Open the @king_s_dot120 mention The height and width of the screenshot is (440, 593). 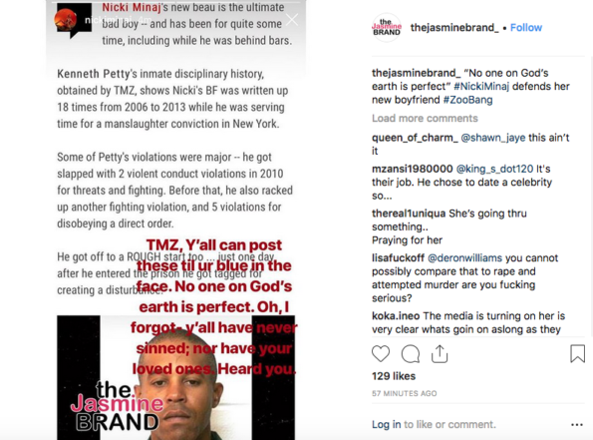pyautogui.click(x=494, y=169)
